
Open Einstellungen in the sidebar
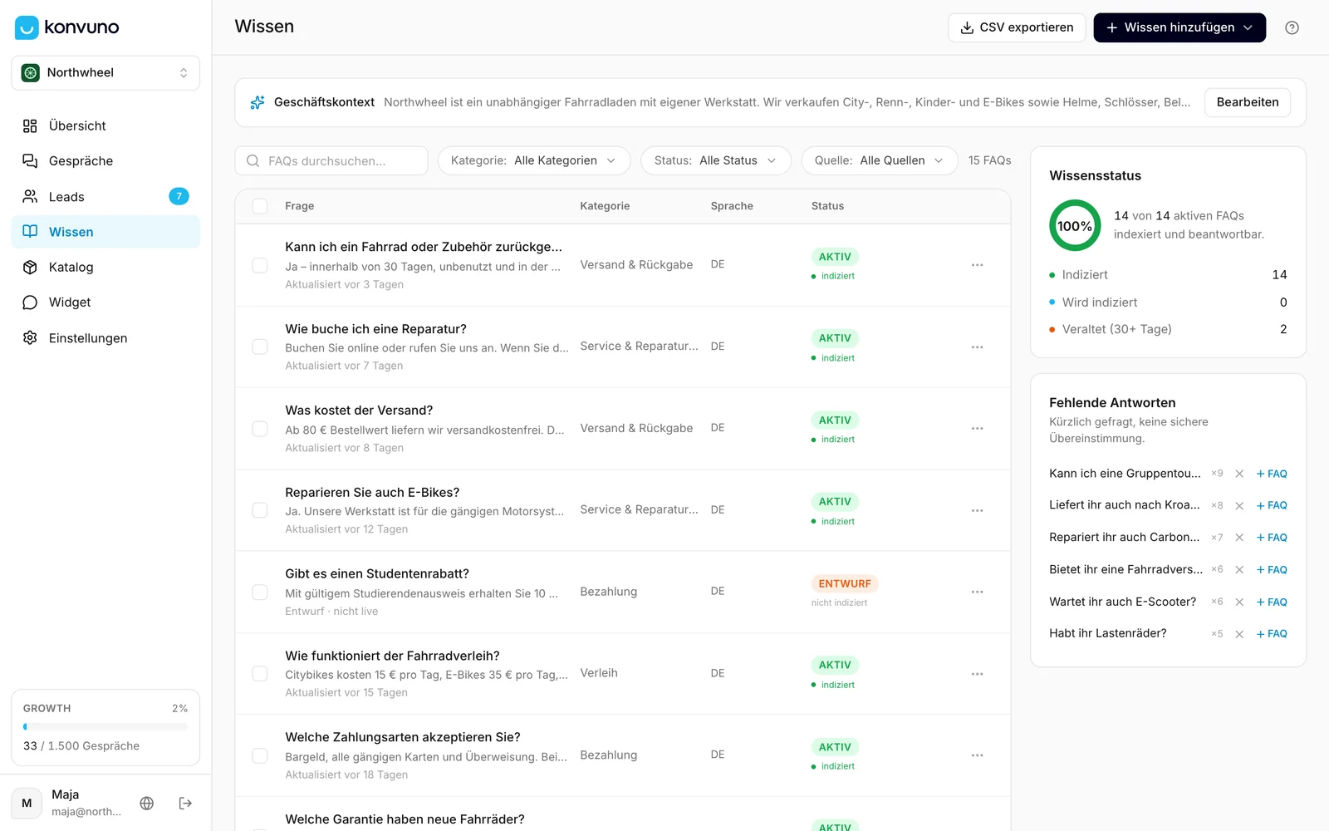click(x=105, y=337)
